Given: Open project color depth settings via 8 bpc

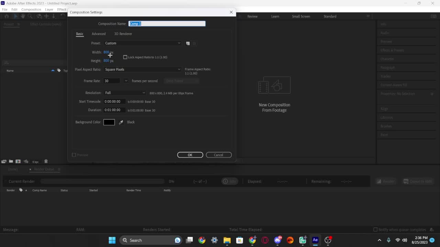Looking at the screenshot, I should (x=35, y=161).
